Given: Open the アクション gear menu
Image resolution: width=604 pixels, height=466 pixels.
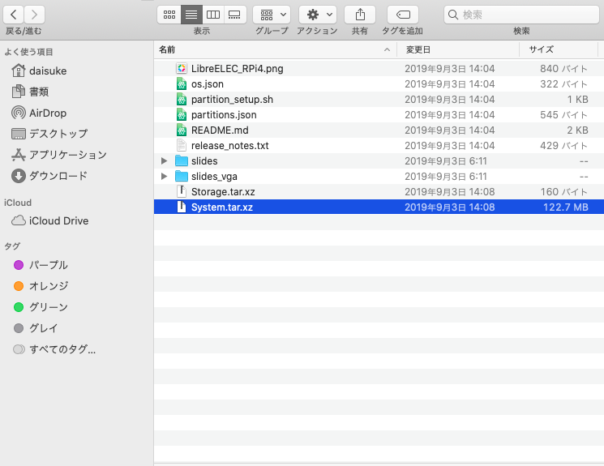Looking at the screenshot, I should tap(318, 15).
